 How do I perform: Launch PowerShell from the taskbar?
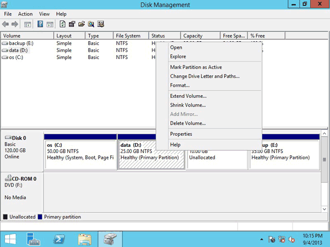(59, 239)
